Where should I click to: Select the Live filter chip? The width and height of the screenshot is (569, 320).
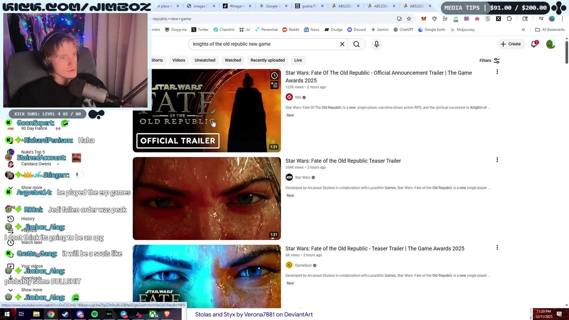[298, 60]
